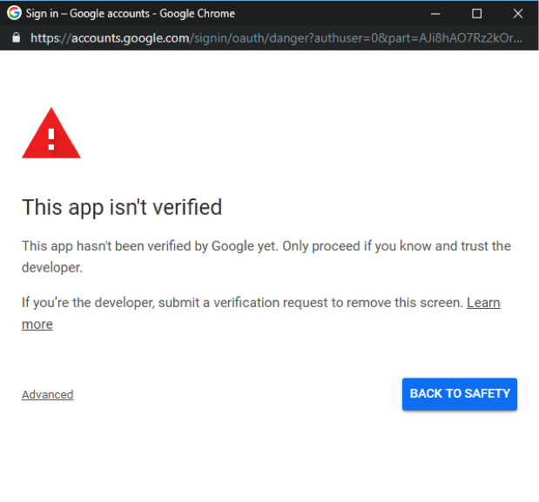Click the BACK TO SAFETY button
This screenshot has width=539, height=502.
pyautogui.click(x=460, y=394)
